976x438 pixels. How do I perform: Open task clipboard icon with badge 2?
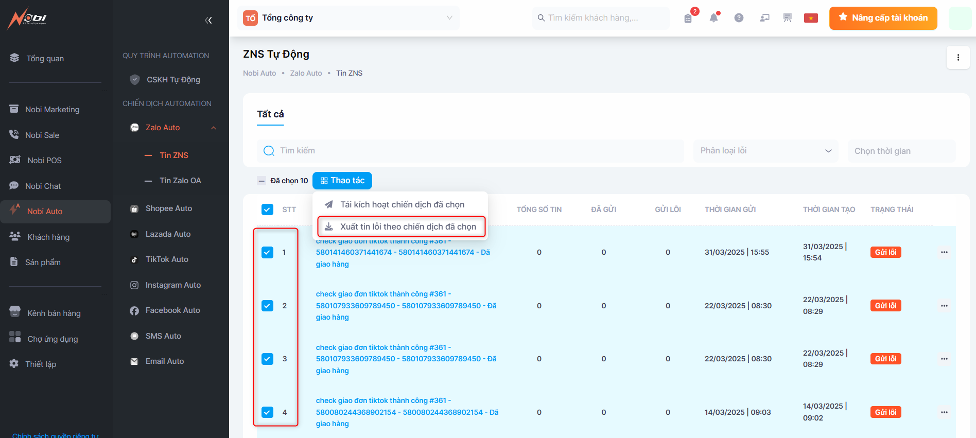688,18
